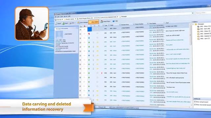The height and width of the screenshot is (118, 211).
Task: Click the yellow envelope on 'Coastal highway 9pm' row
Action: pos(98,69)
